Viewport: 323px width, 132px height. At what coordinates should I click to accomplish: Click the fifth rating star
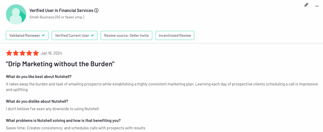36,53
